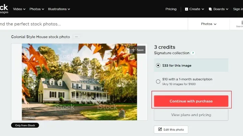243x136 pixels.
Task: Click the Sign in link
Action: click(238, 9)
